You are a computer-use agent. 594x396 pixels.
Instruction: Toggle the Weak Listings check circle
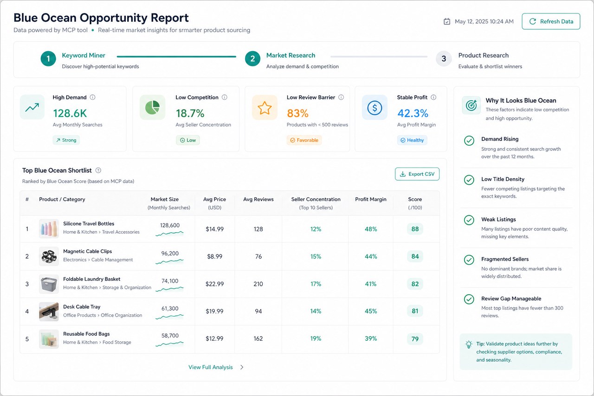click(x=469, y=220)
